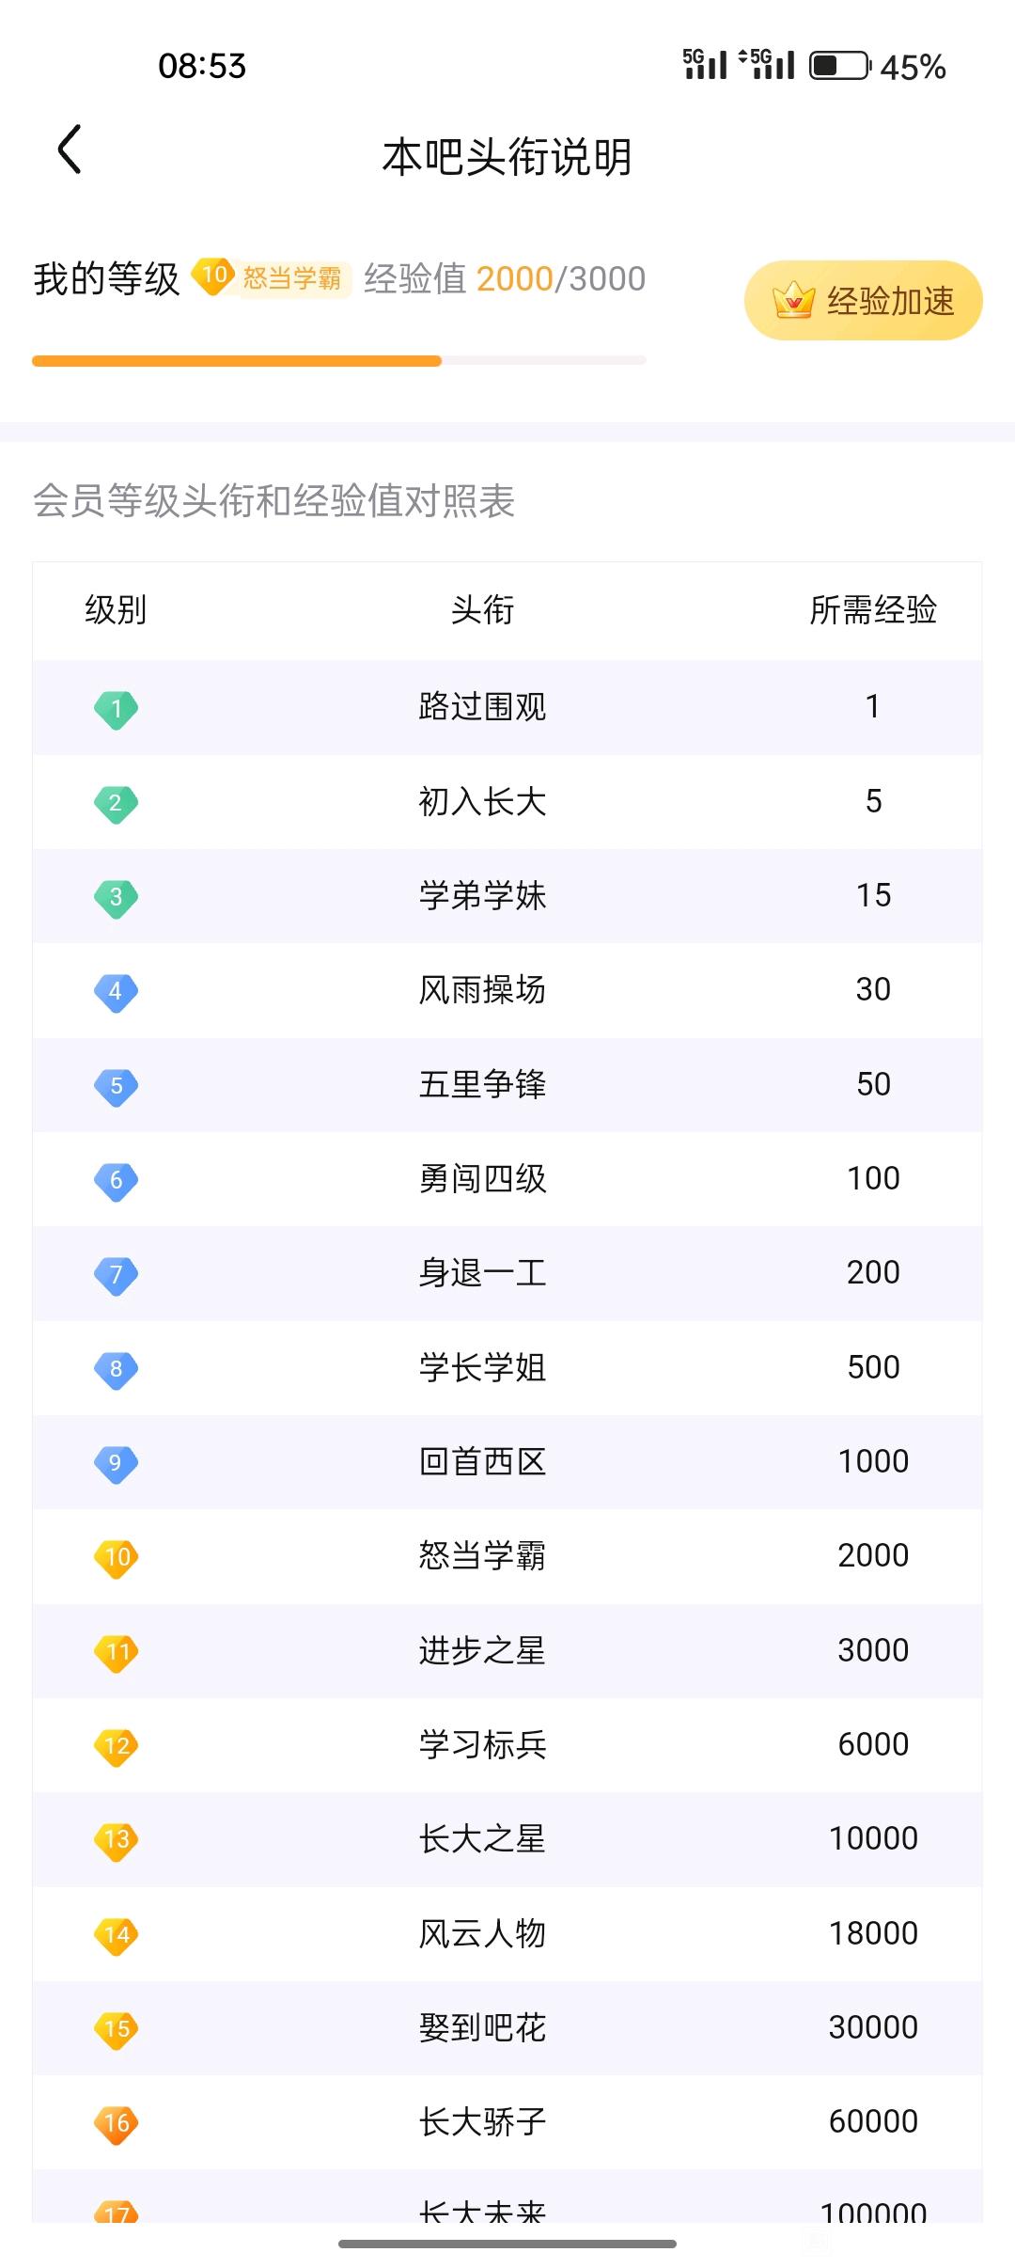
Task: Tap the level 13 gold badge
Action: [x=116, y=1841]
